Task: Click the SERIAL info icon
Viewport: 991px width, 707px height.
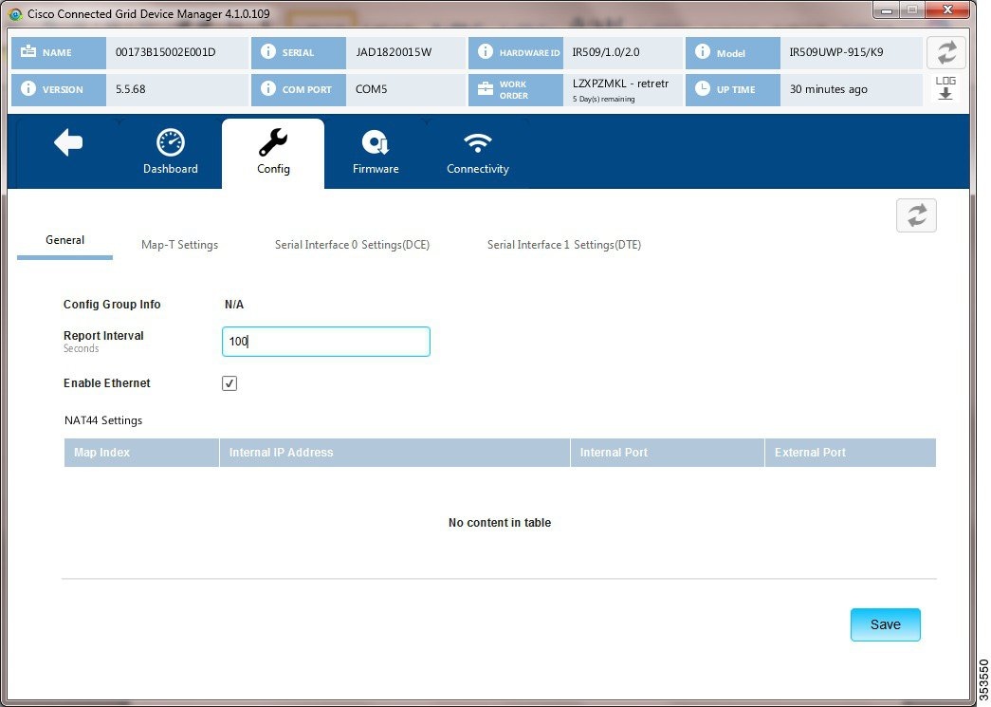Action: (268, 52)
